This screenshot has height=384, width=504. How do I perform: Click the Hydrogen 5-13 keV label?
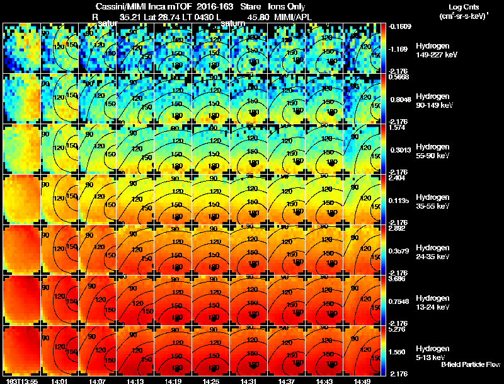433,353
